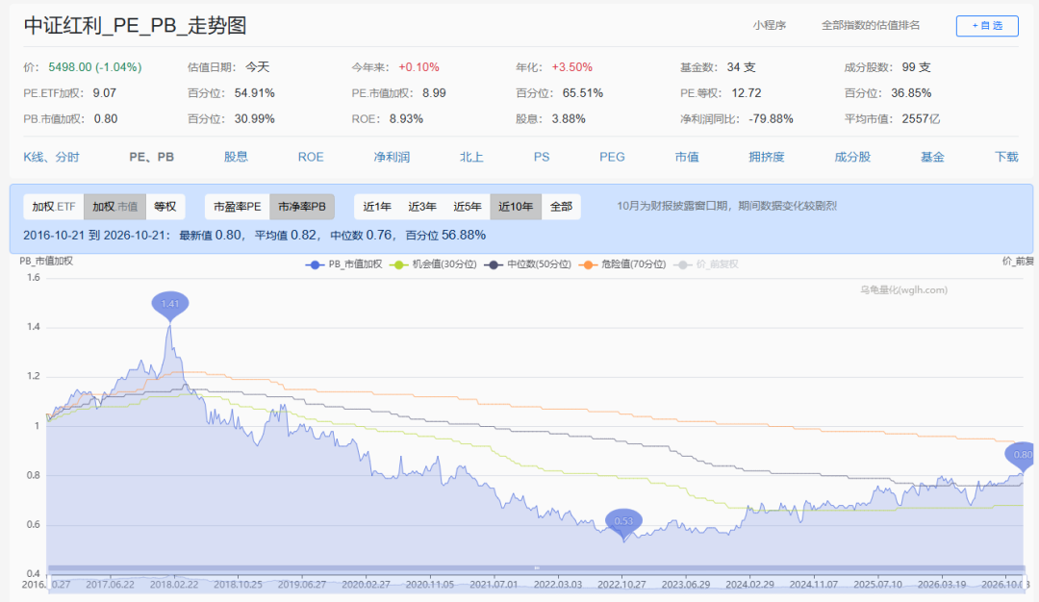Show the 成分股 tab
This screenshot has height=602, width=1039.
coord(852,157)
